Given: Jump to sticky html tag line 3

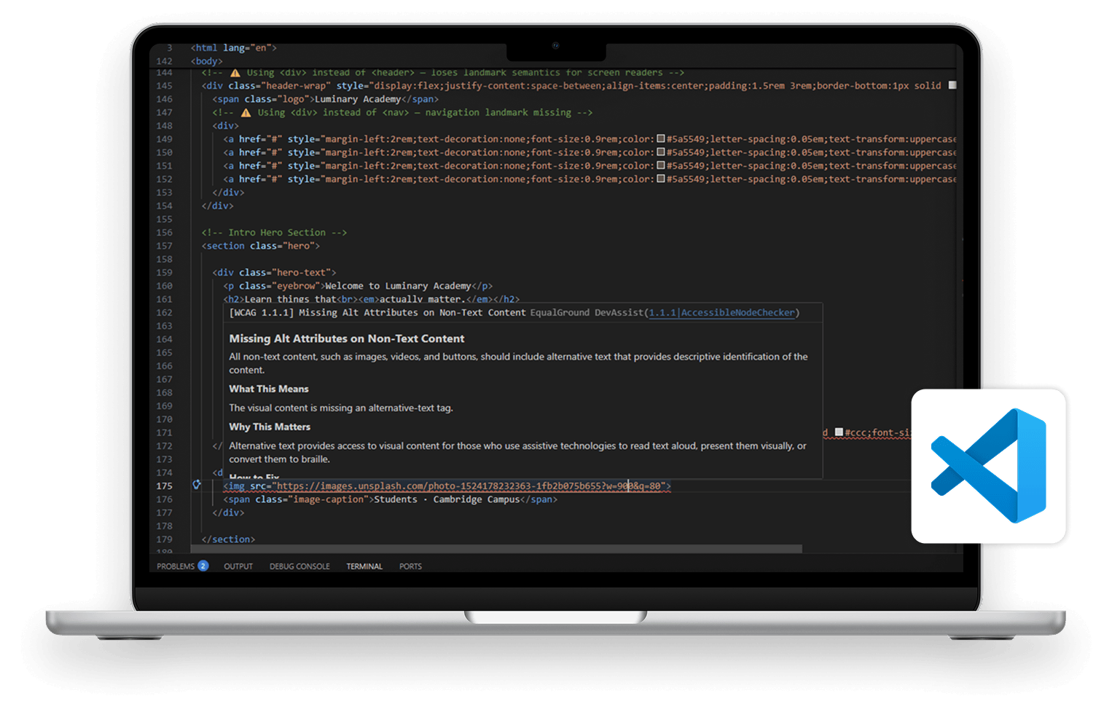Looking at the screenshot, I should (233, 48).
